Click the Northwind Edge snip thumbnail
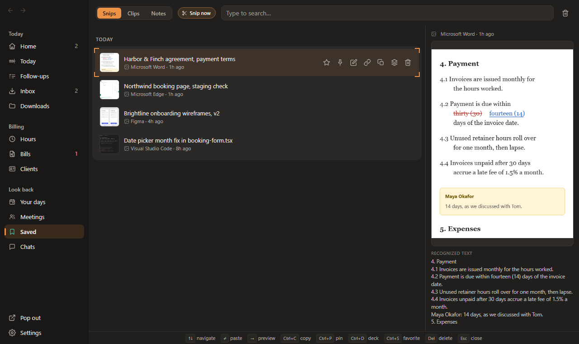579x344 pixels. pos(109,90)
